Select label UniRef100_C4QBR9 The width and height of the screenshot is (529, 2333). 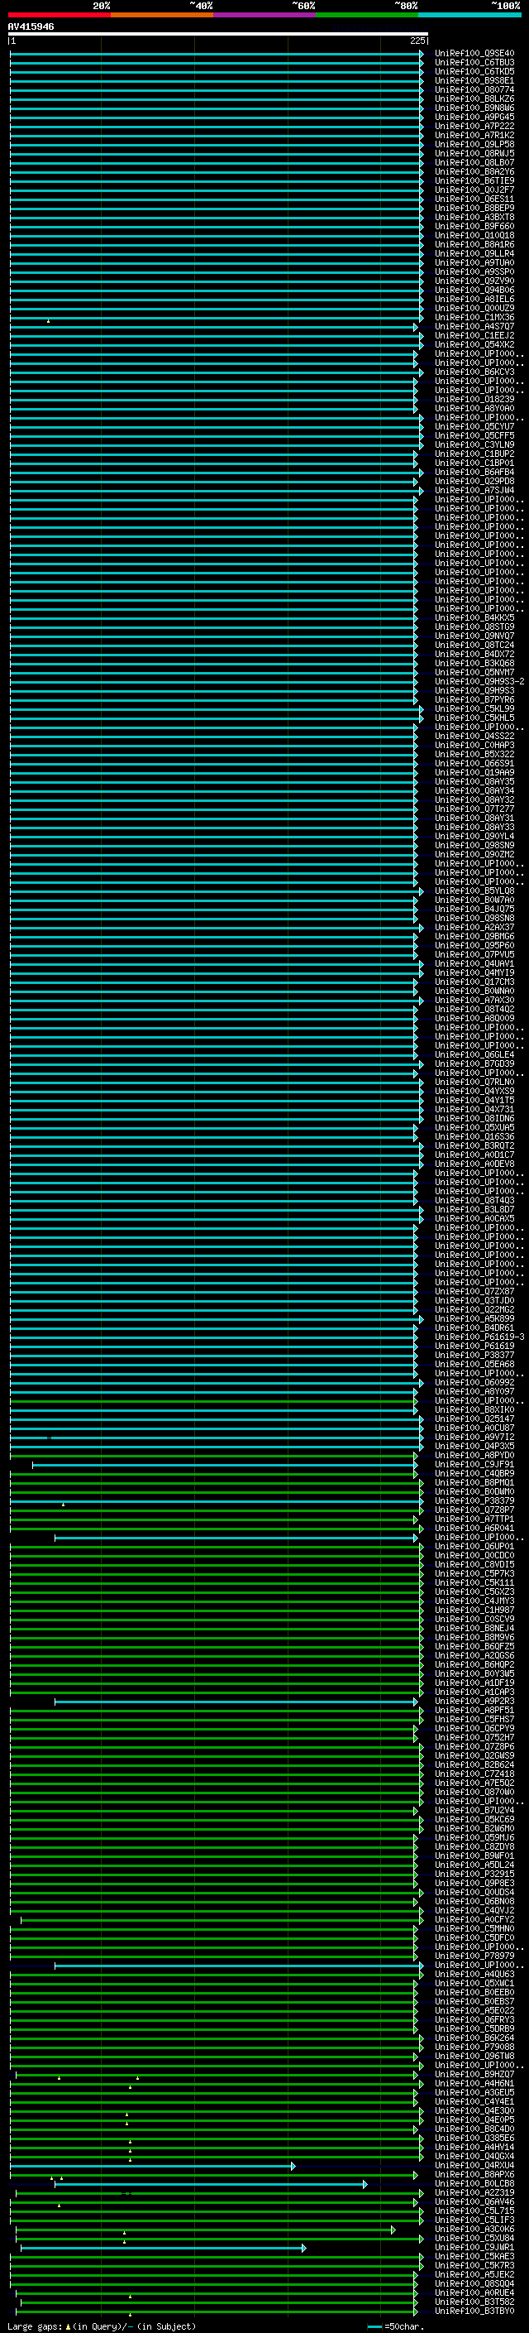[474, 1473]
